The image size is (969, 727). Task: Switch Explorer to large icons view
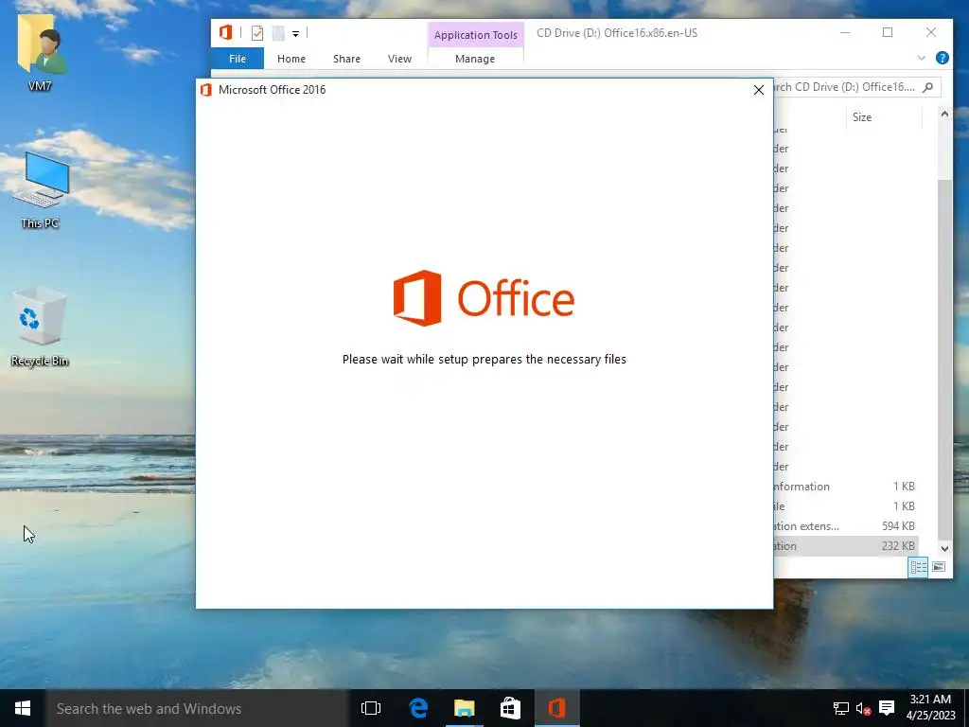click(939, 567)
